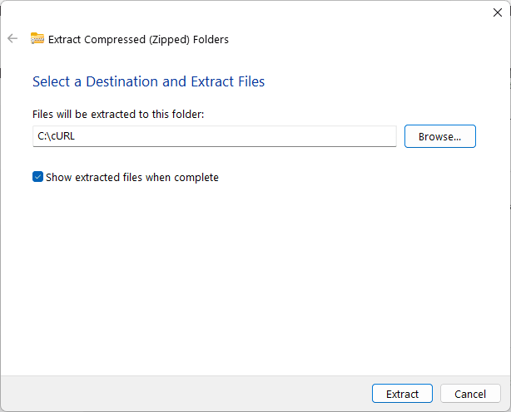511x412 pixels.
Task: Click the word 'Extract' in the window title
Action: pyautogui.click(x=65, y=39)
